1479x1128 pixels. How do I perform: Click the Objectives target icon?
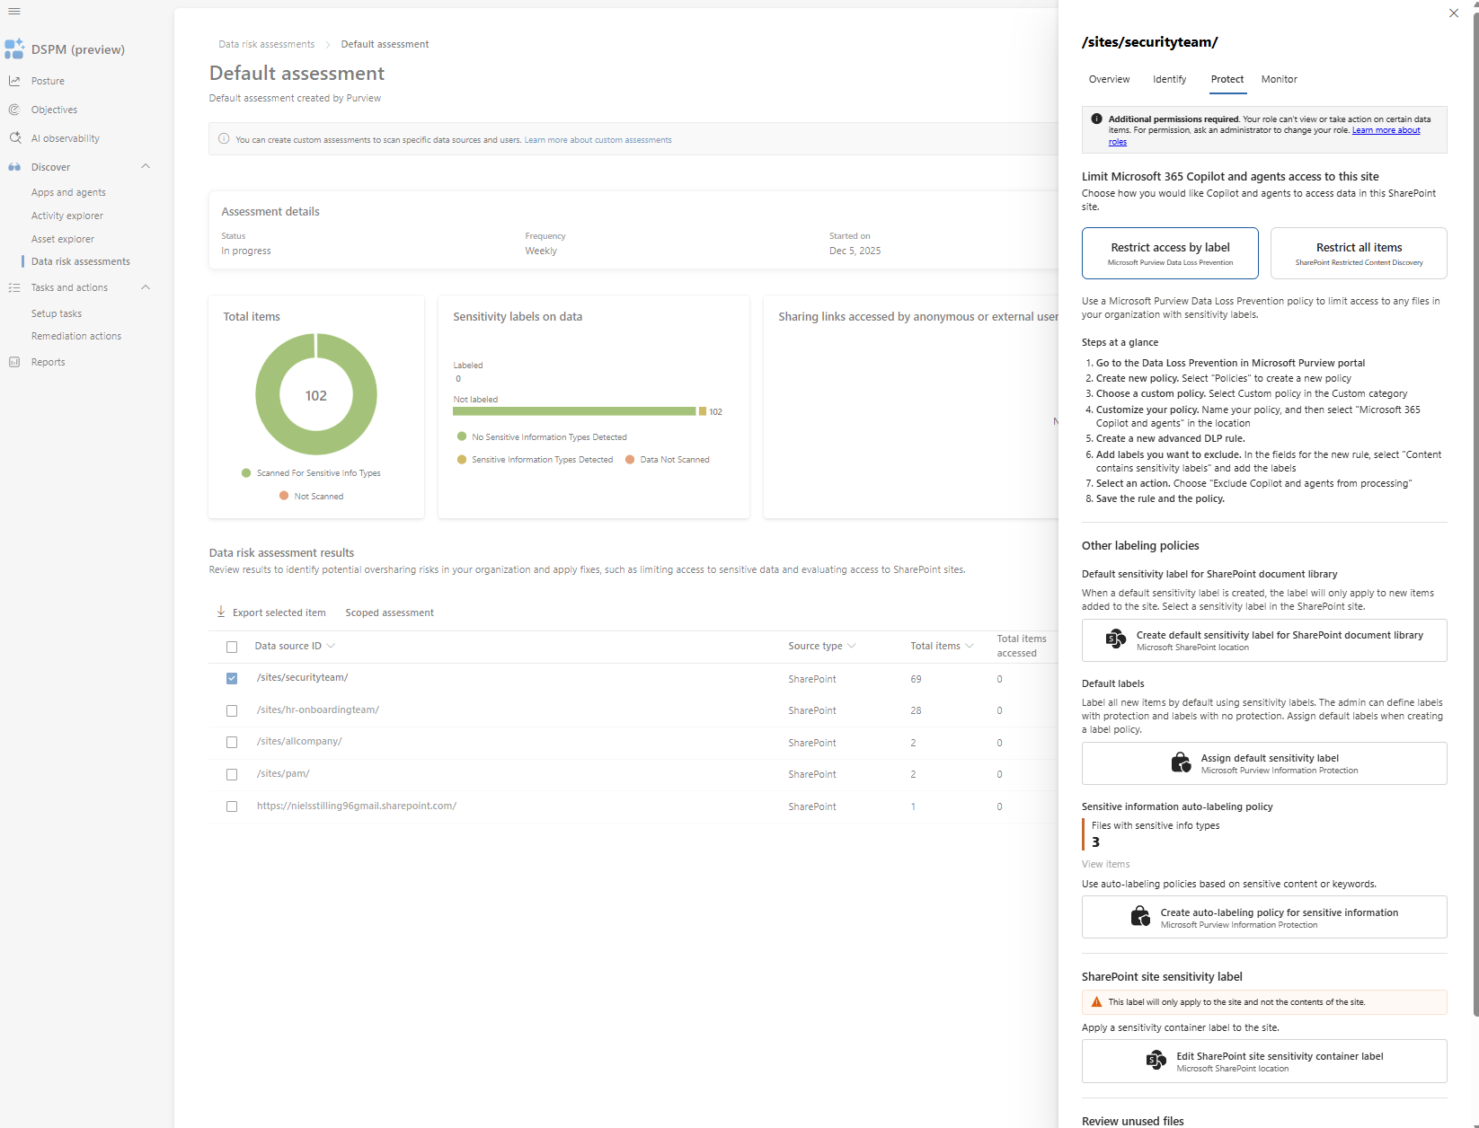(x=14, y=110)
